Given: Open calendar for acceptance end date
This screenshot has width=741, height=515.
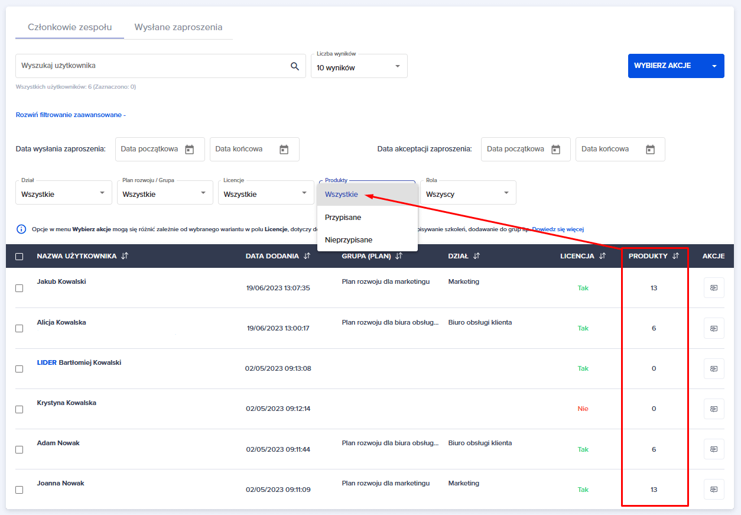Looking at the screenshot, I should coord(650,150).
